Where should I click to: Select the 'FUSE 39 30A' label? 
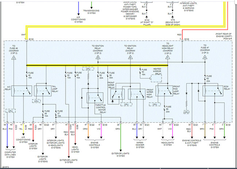tap(112, 75)
